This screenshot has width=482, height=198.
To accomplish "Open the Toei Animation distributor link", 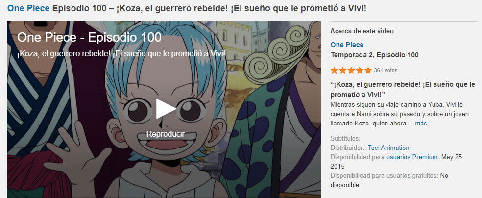I will pyautogui.click(x=388, y=148).
